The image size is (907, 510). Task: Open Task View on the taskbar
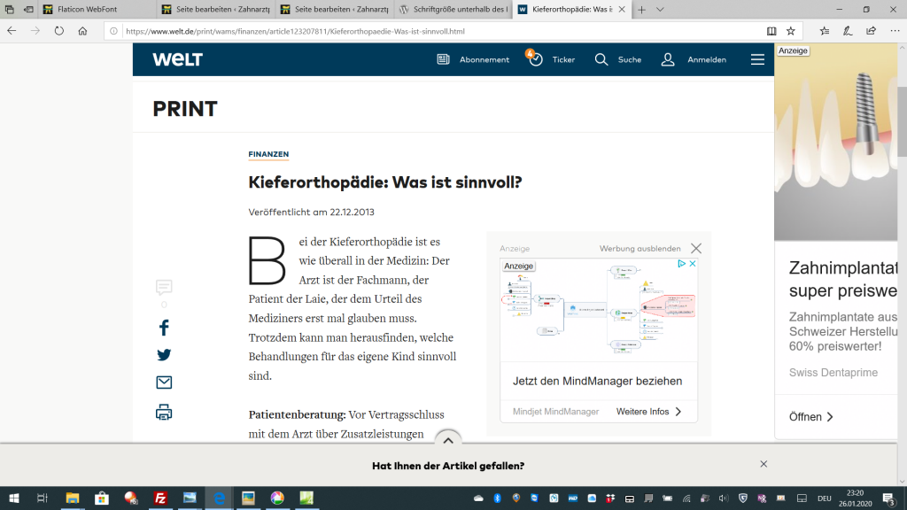pyautogui.click(x=43, y=498)
